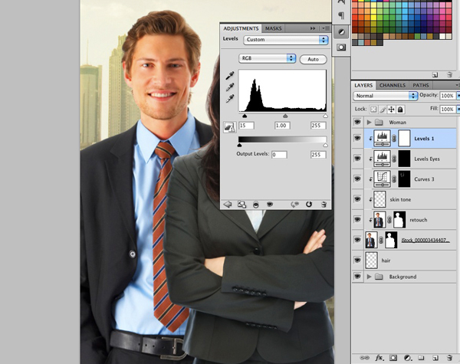The width and height of the screenshot is (460, 364).
Task: Click the Lock position icon in Layers
Action: pos(392,109)
